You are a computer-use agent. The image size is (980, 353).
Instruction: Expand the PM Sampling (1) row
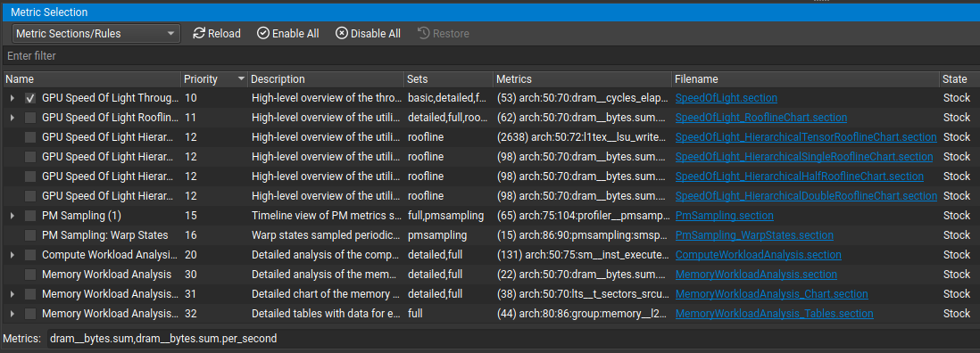pos(12,216)
